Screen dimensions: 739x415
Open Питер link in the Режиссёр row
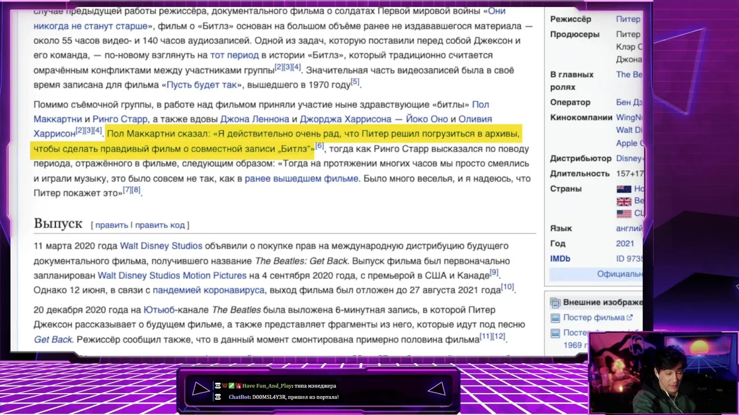pos(628,20)
